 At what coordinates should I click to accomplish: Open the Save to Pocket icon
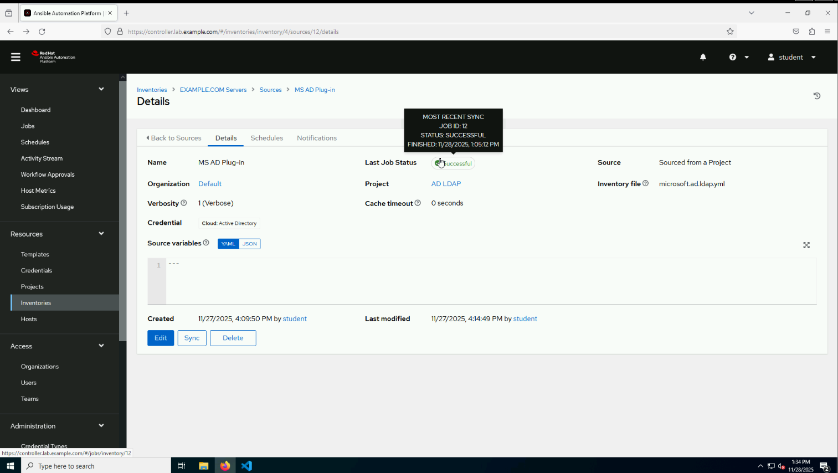796,32
